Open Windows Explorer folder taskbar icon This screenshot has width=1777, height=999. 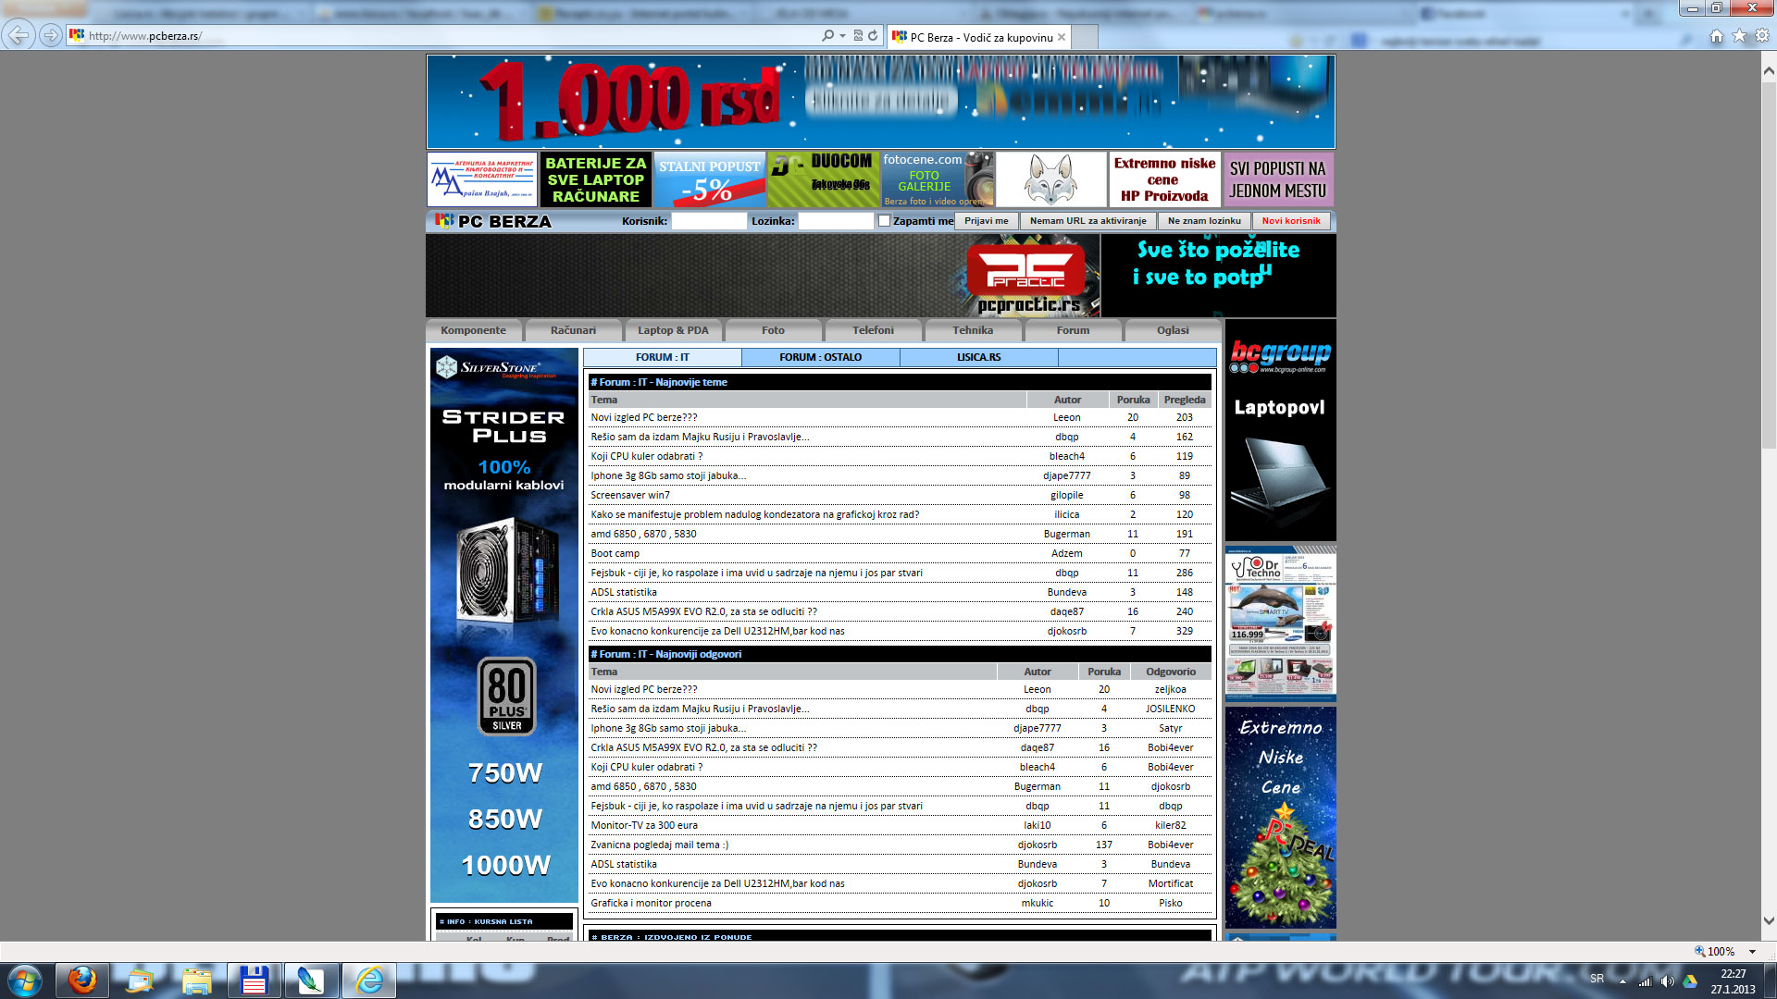(196, 980)
